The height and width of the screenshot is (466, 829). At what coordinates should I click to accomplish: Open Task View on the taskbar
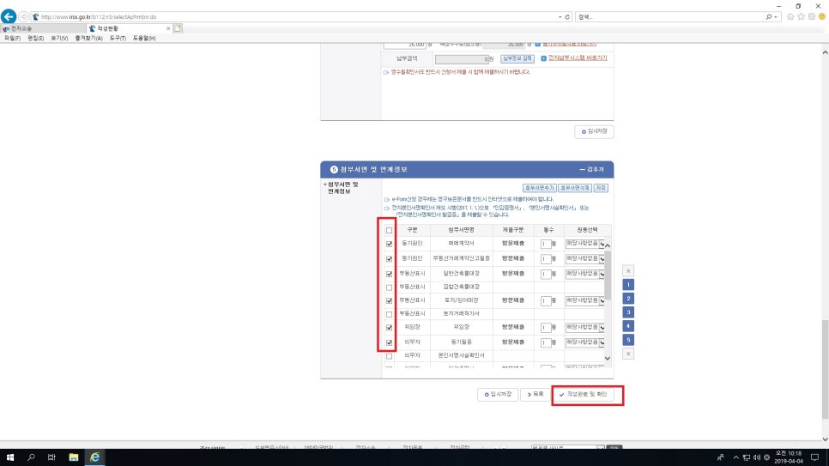pos(51,457)
